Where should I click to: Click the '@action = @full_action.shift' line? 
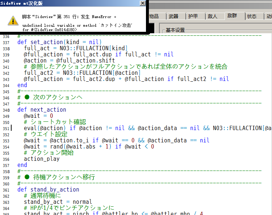point(69,61)
